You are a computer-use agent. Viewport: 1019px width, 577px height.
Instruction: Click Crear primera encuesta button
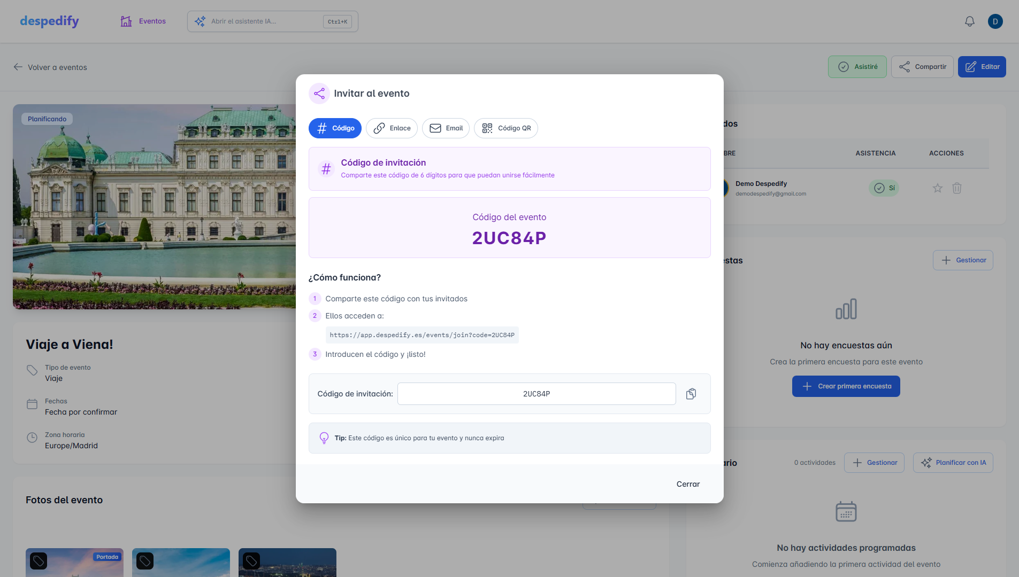coord(846,386)
